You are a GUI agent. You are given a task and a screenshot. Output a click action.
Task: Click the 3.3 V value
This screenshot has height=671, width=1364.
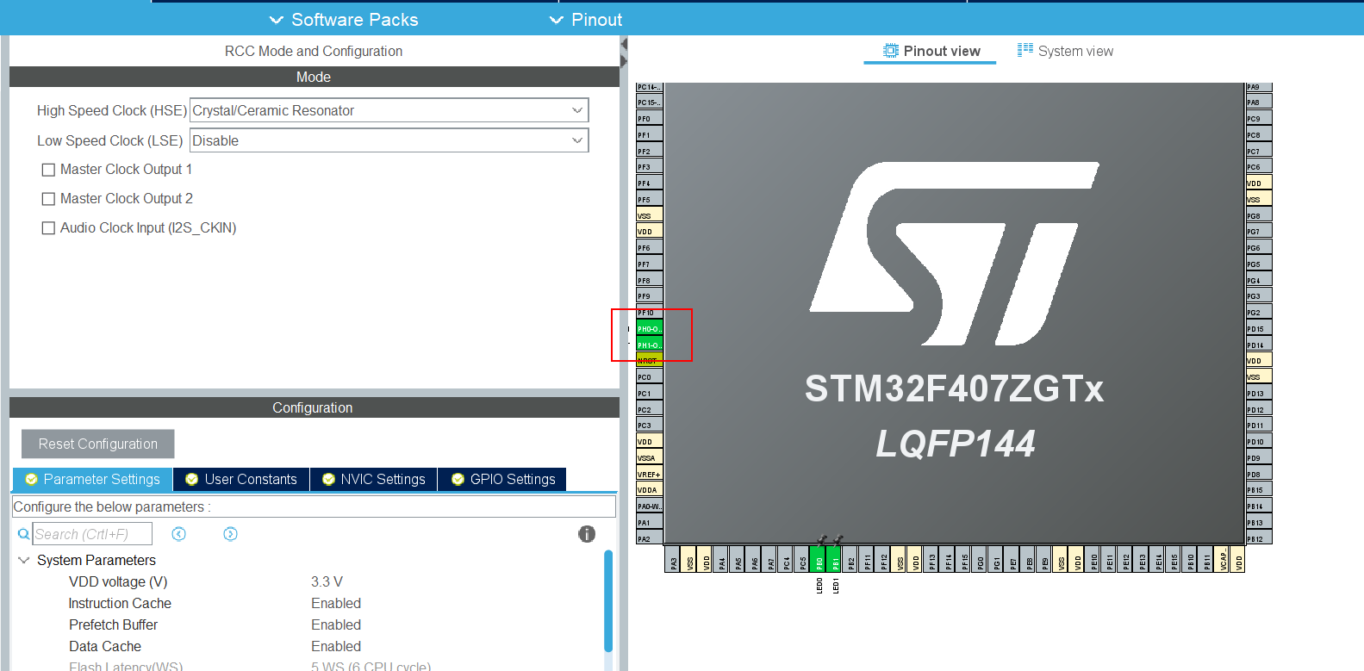click(x=327, y=581)
